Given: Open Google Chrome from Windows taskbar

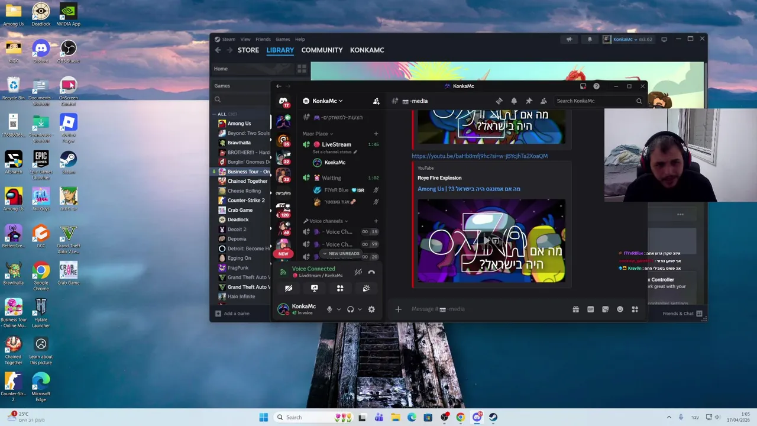Looking at the screenshot, I should coord(461,417).
